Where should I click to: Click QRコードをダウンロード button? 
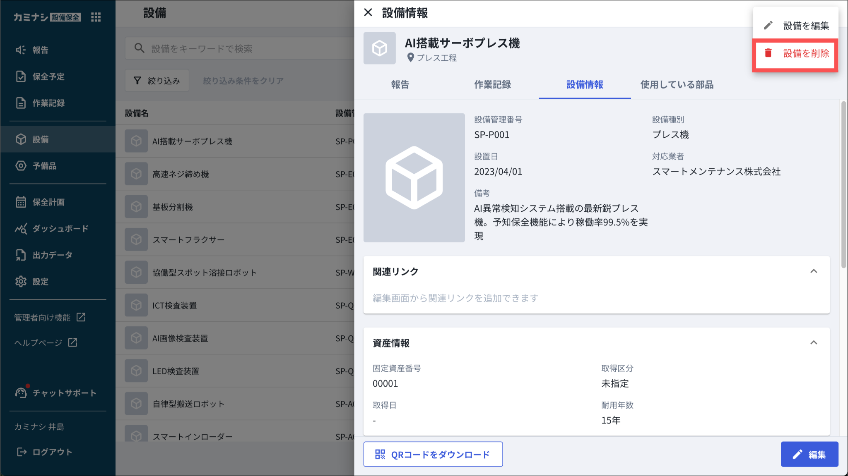433,454
